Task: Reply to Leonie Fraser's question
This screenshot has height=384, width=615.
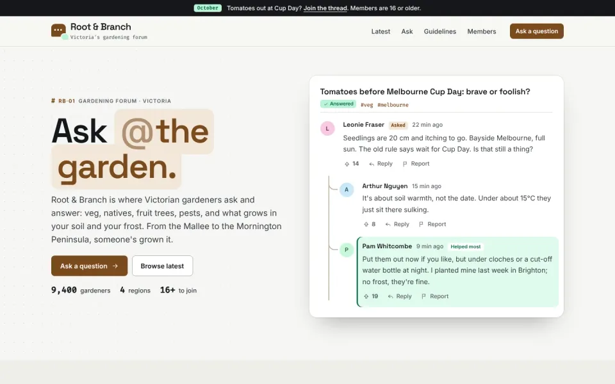Action: pos(381,164)
